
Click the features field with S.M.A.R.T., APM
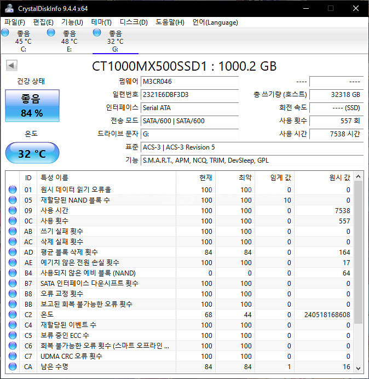pyautogui.click(x=252, y=160)
